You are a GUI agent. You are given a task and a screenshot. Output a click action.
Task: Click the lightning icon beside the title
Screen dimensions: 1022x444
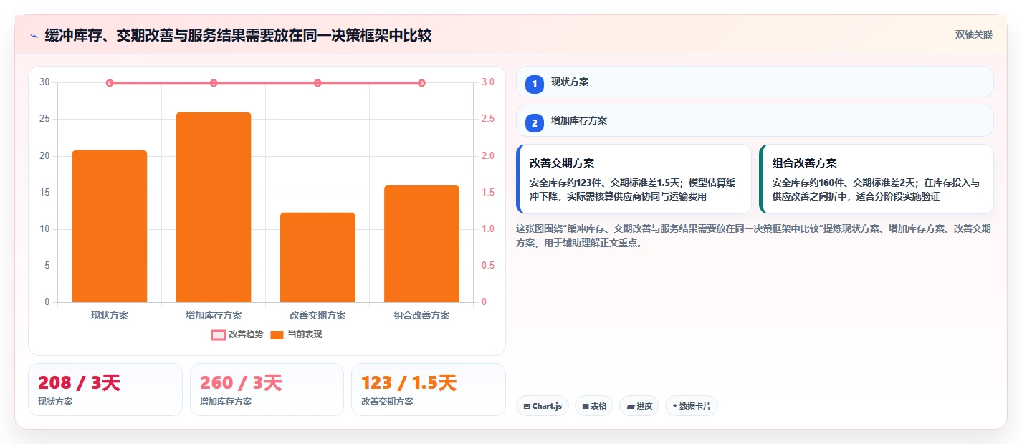coord(34,36)
